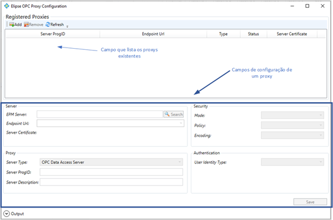Open the Encoding dropdown
Screen dimensions: 333x220
coord(292,135)
